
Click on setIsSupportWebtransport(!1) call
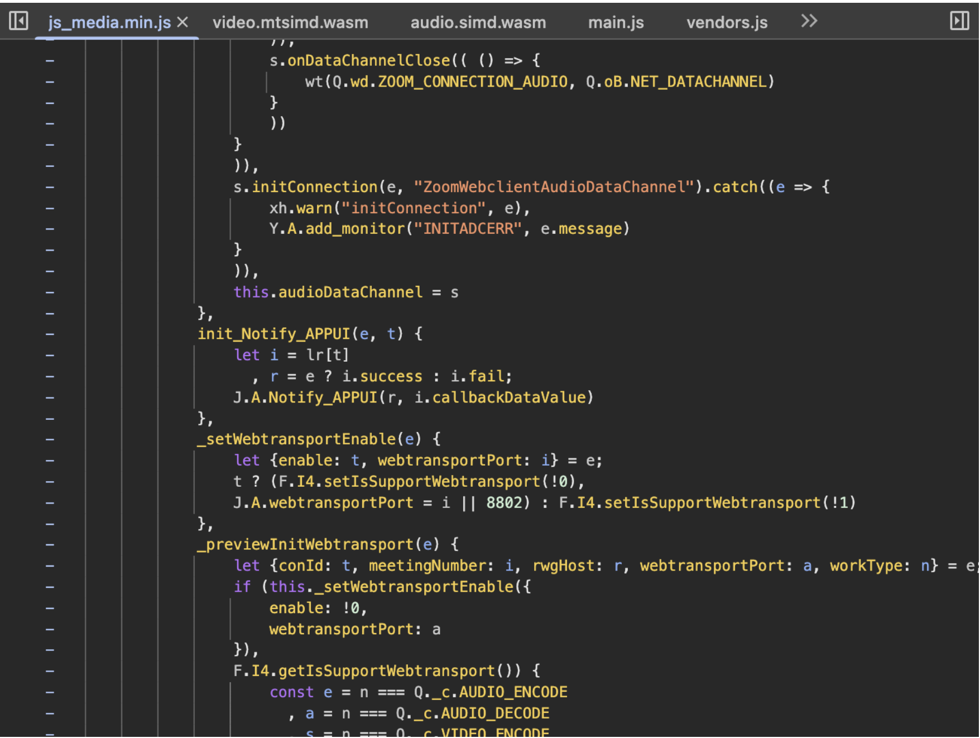point(731,503)
